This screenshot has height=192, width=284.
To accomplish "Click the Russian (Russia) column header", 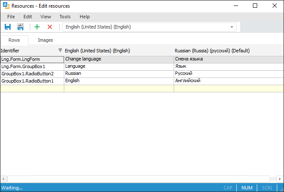I will coord(212,51).
